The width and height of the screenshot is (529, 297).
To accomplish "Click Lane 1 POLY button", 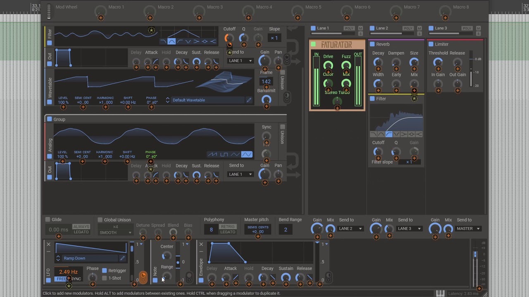I will 349,28.
